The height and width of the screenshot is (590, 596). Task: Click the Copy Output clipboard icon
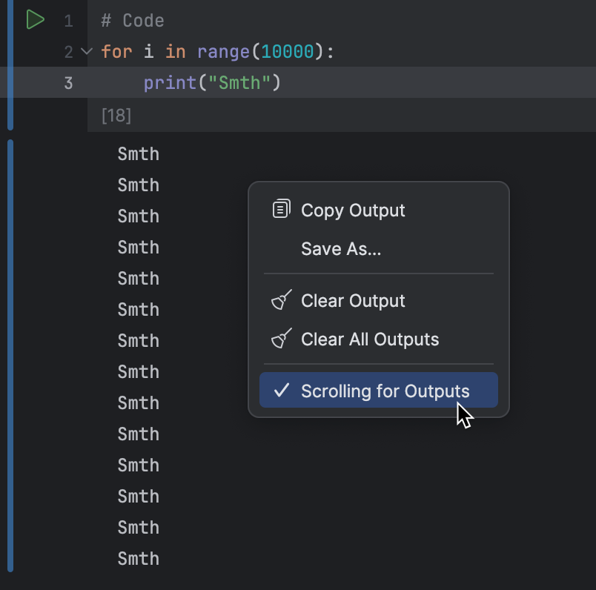click(281, 208)
